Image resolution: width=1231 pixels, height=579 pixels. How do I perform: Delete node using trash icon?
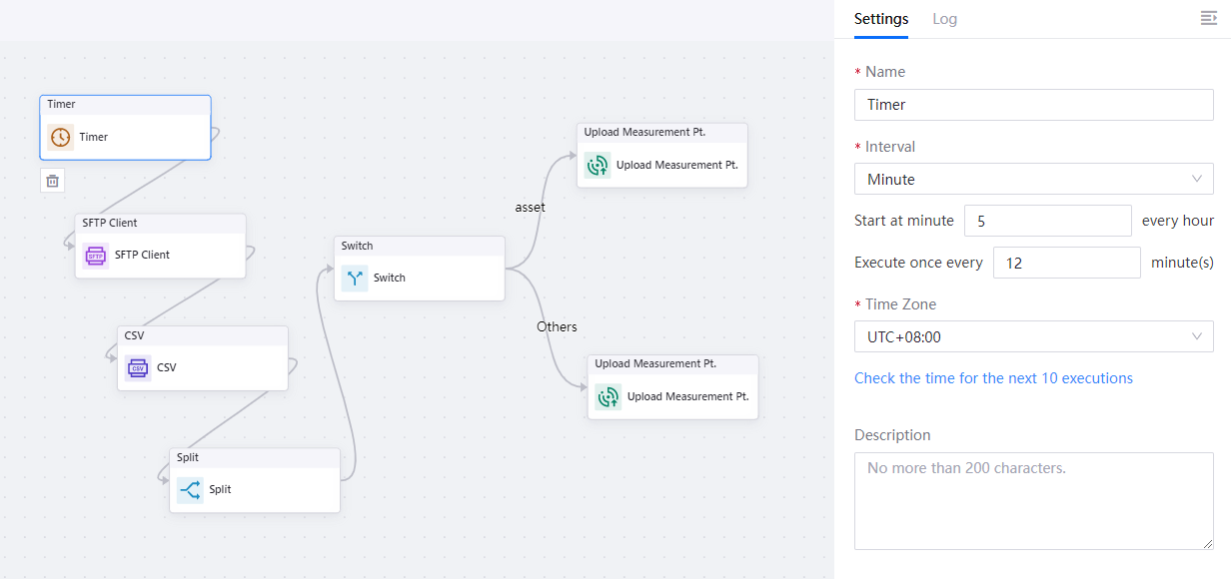point(53,181)
